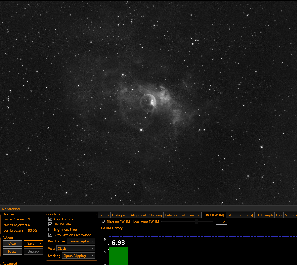
Task: Select the Filter (FWHM) tab
Action: 214,215
